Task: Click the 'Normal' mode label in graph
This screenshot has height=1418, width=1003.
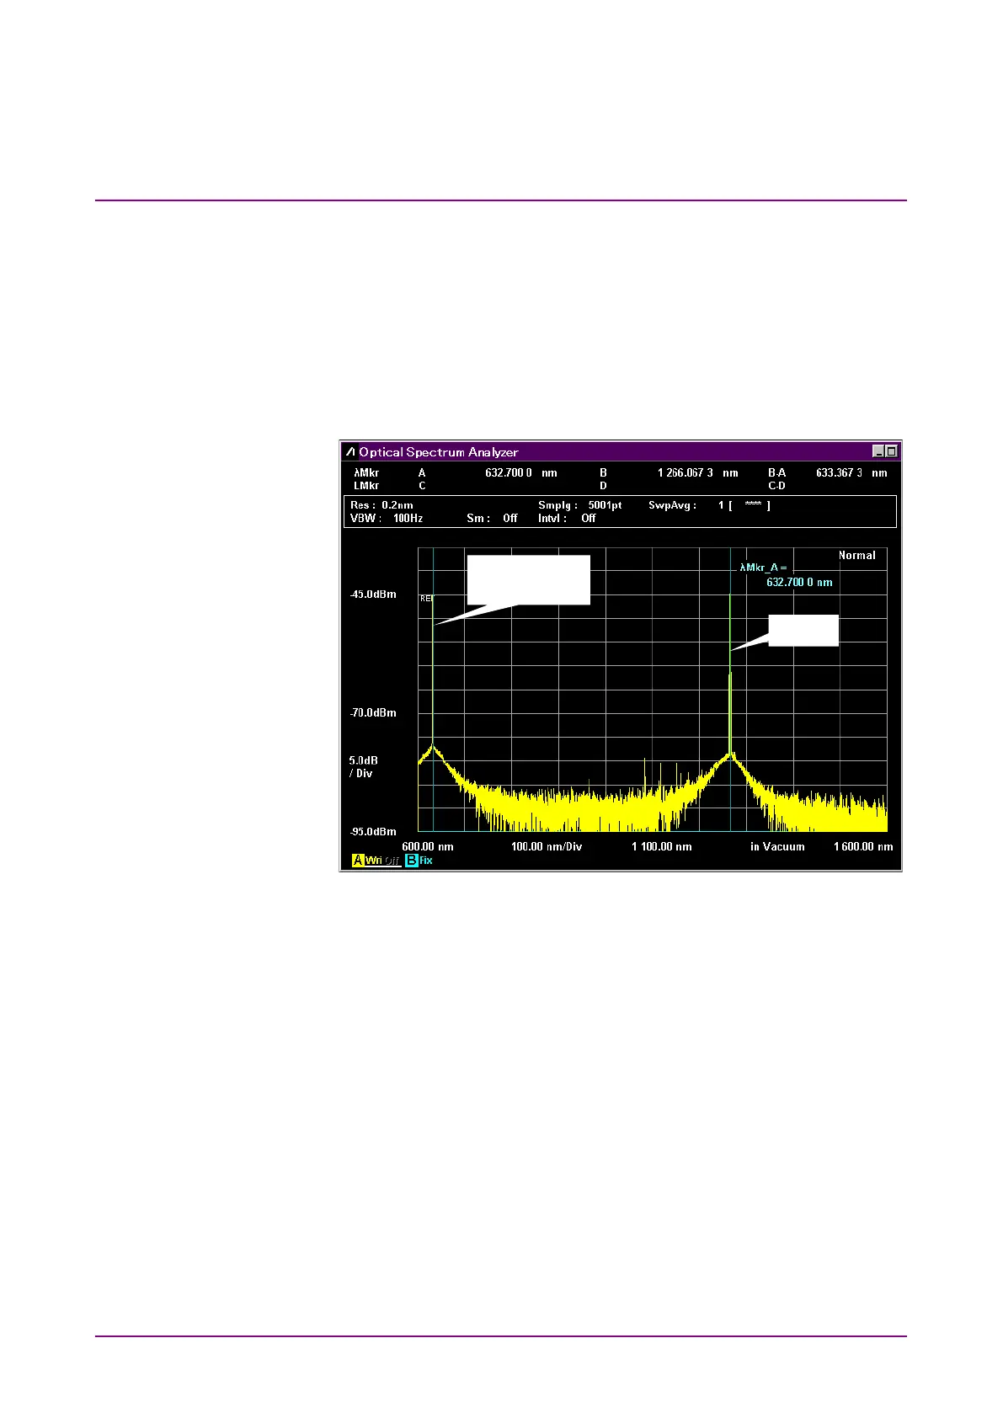Action: 856,556
